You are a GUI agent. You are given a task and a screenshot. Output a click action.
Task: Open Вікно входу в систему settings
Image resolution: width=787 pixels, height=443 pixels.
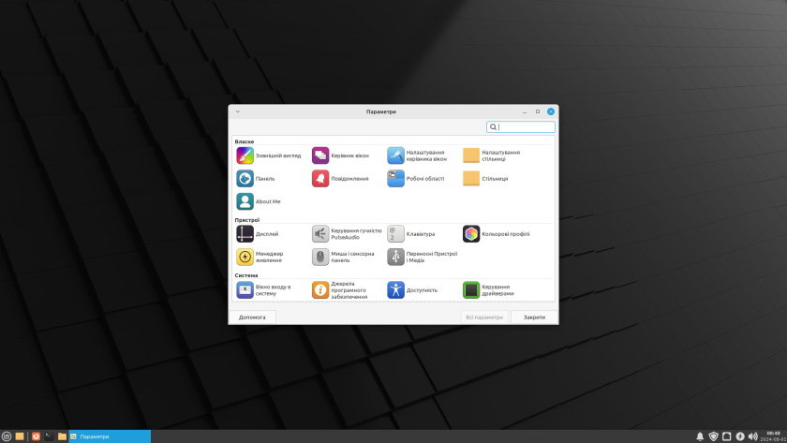pyautogui.click(x=263, y=290)
